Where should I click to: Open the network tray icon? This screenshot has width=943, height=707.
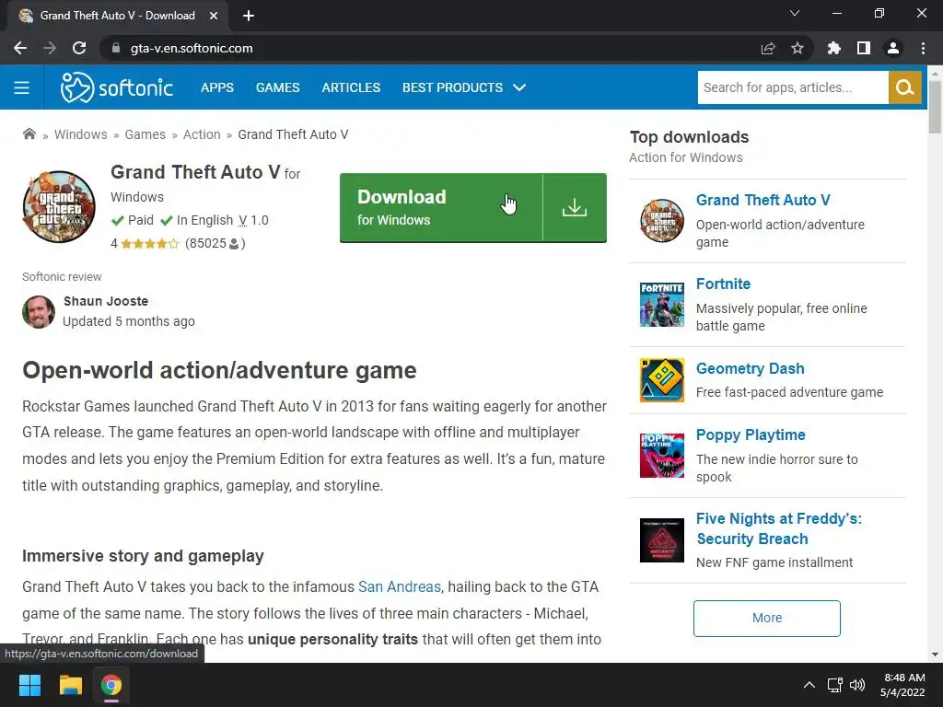point(834,685)
